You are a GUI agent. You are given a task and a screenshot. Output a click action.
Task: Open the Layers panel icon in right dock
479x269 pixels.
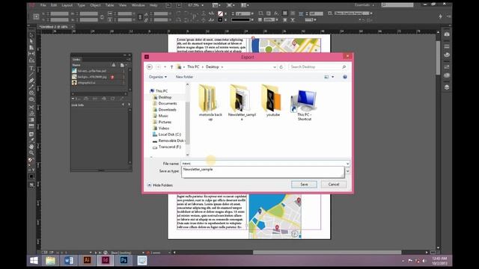coord(447,87)
